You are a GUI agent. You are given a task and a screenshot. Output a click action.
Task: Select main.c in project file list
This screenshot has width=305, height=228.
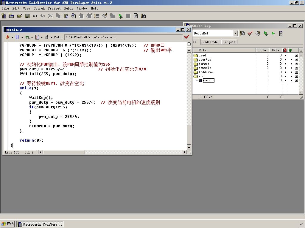[x=208, y=80]
